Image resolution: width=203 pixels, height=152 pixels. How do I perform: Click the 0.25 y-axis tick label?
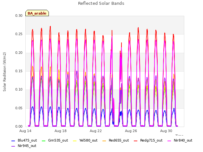(19, 34)
